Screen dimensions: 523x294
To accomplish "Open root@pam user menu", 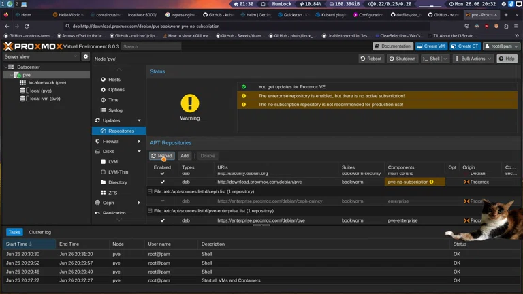I will [501, 46].
